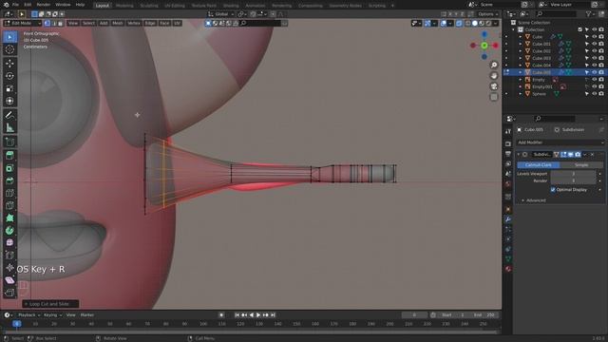Expand the Loop Cut and Slide panel
The height and width of the screenshot is (342, 608).
(50, 304)
